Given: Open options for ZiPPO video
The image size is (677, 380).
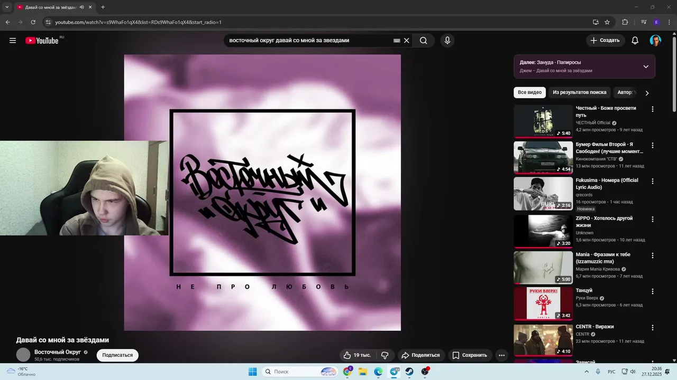Looking at the screenshot, I should [652, 219].
